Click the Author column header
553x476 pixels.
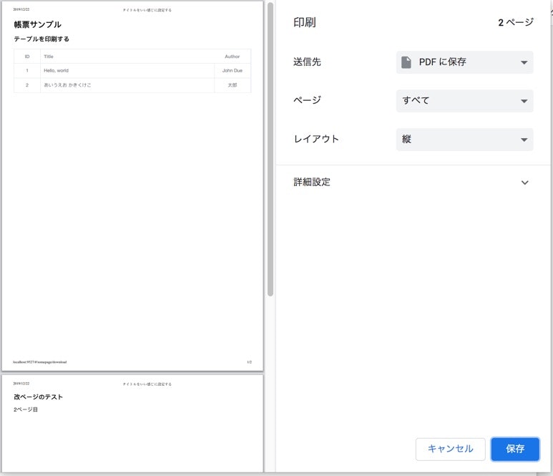point(232,57)
